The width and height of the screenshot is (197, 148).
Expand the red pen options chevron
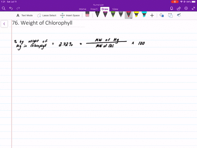point(131,18)
